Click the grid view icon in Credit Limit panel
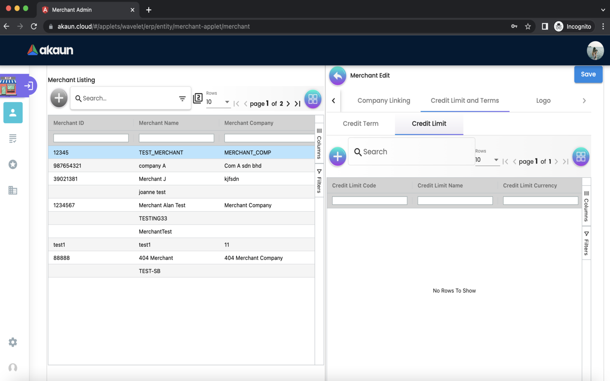The height and width of the screenshot is (381, 610). [580, 157]
